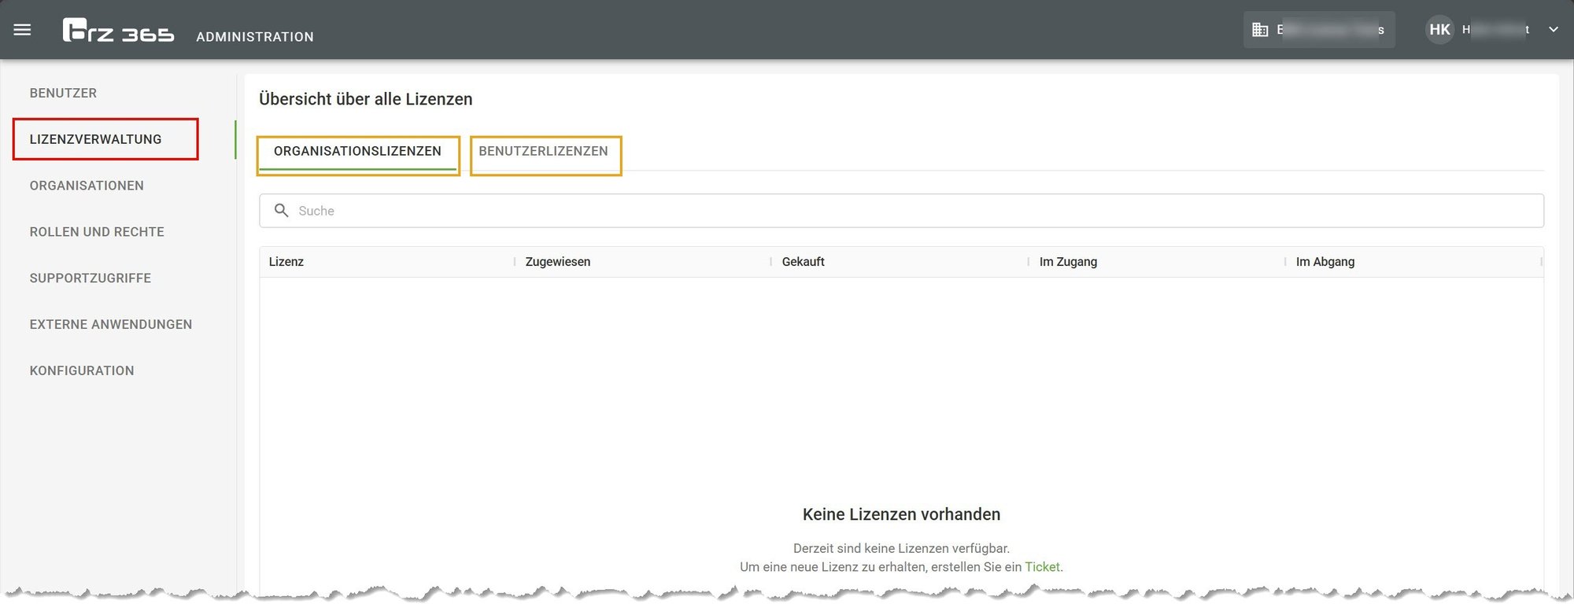Viewport: 1574px width, 604px height.
Task: Open Supportzugriffe in the sidebar
Action: click(90, 278)
